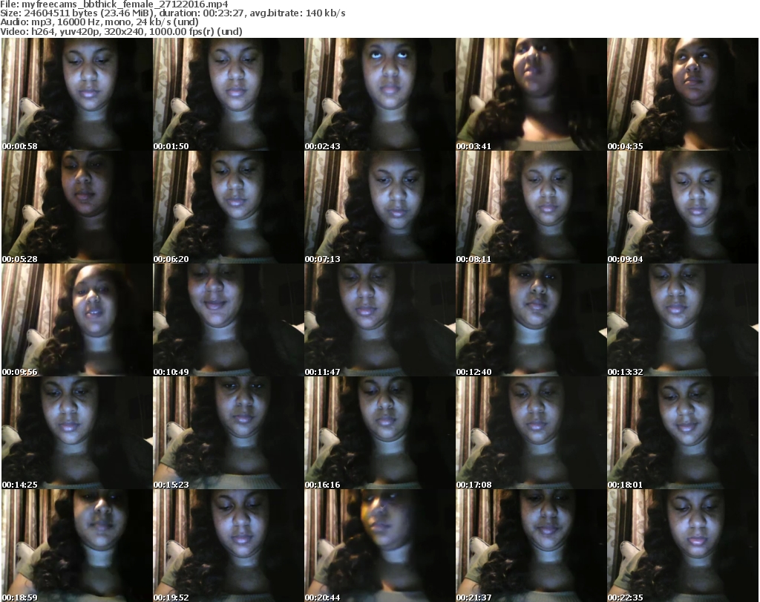
Task: Pick the thumbnail marked 00:10:49
Action: [228, 320]
